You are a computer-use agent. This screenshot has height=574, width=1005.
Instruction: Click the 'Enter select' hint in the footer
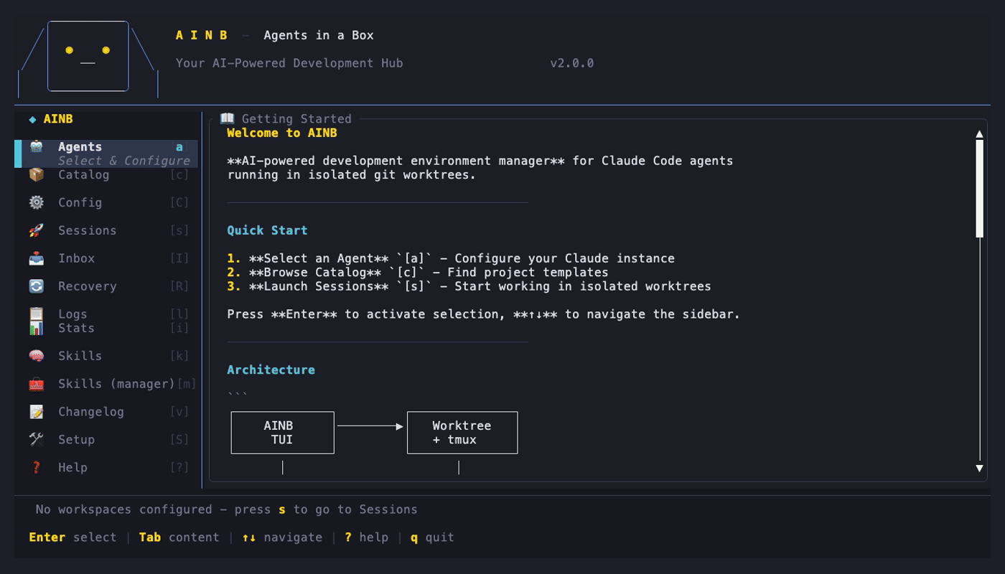point(73,537)
